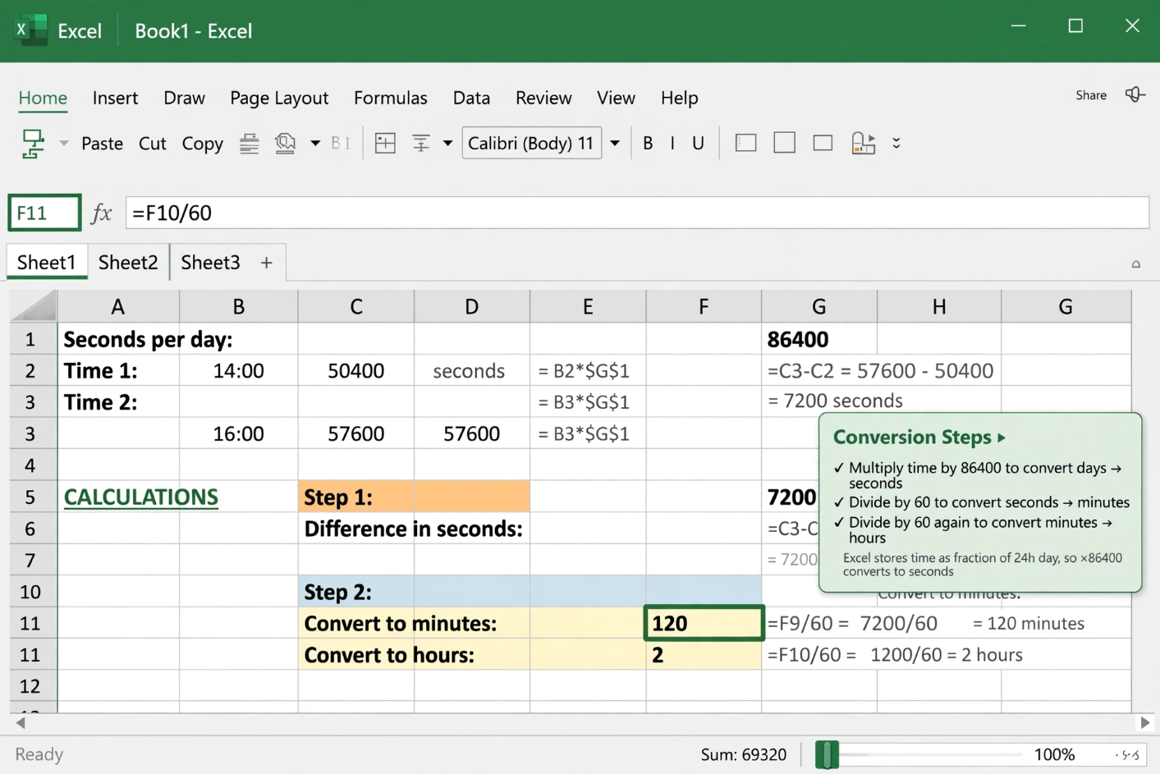The image size is (1160, 774).
Task: Click the orange Step 1: cell
Action: [414, 497]
